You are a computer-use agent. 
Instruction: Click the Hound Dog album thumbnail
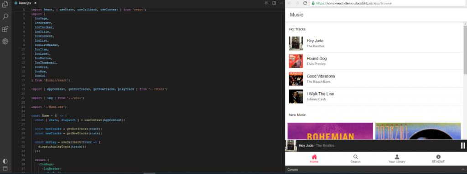point(296,61)
